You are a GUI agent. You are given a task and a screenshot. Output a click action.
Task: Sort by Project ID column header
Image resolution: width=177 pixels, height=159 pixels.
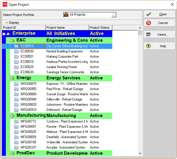24,28
